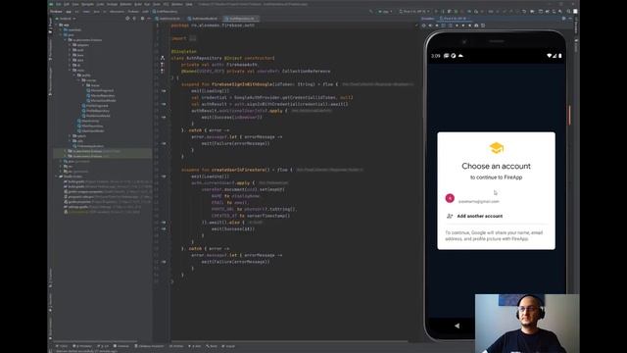
Task: Click the gutter icon beside private val auth
Action: tap(162, 65)
